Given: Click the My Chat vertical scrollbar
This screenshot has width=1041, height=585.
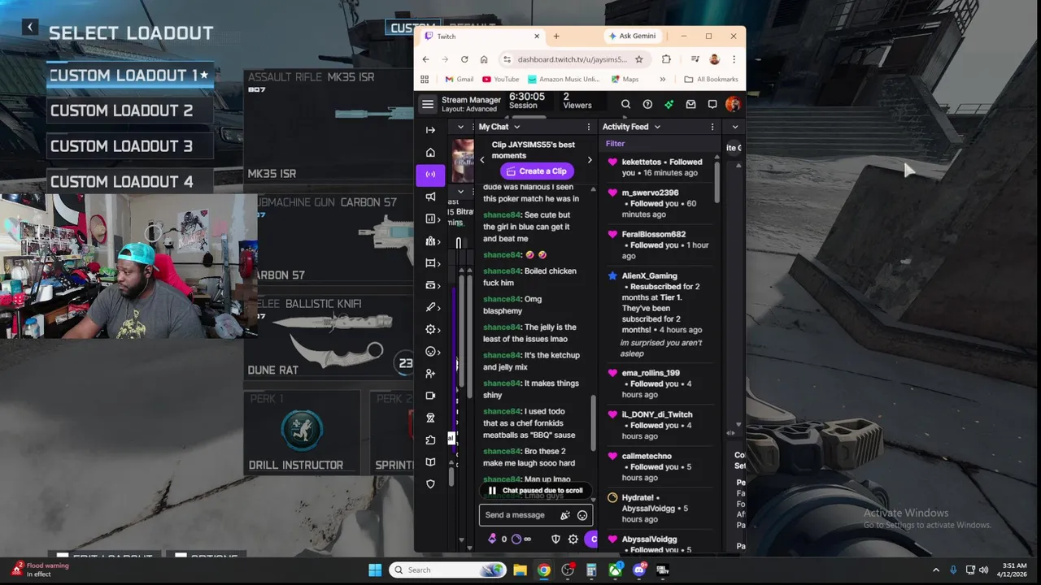Looking at the screenshot, I should (x=593, y=422).
